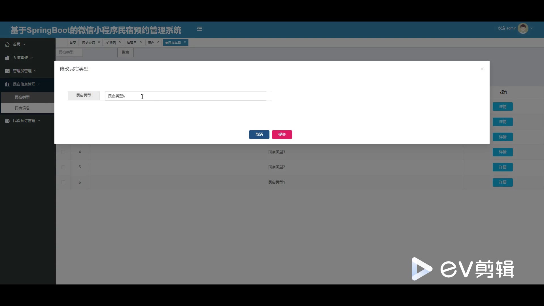544x306 pixels.
Task: Click the 管理员管理 sidebar icon
Action: point(7,71)
